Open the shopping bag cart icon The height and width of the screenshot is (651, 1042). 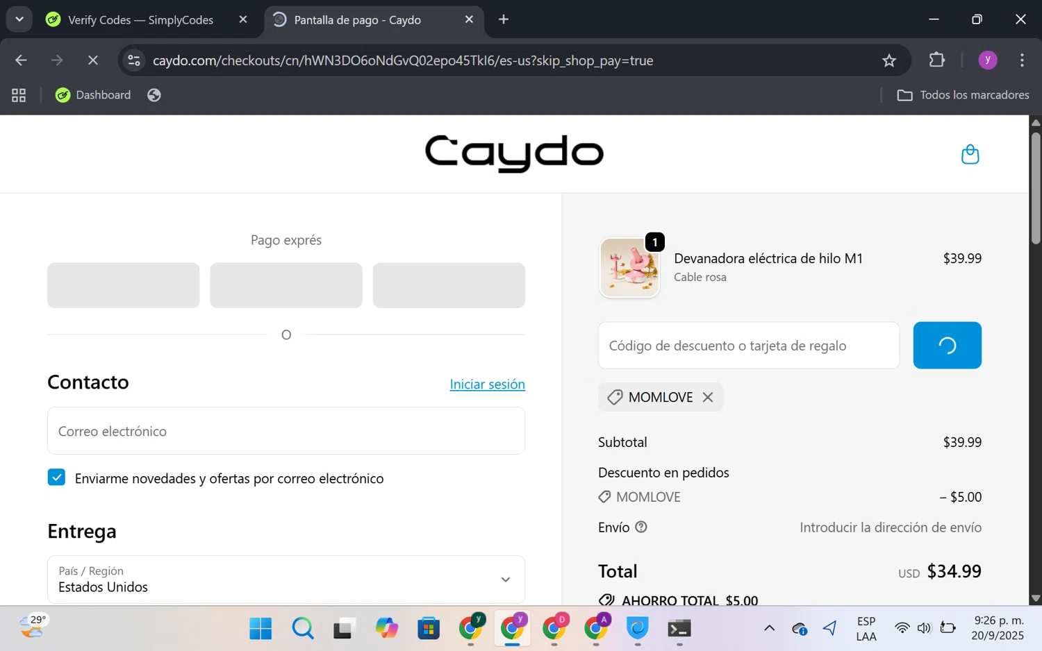pyautogui.click(x=970, y=154)
